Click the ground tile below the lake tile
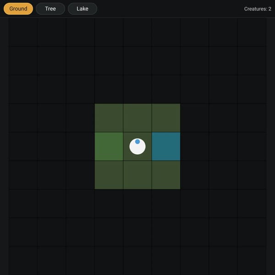This screenshot has width=275, height=275. [166, 175]
